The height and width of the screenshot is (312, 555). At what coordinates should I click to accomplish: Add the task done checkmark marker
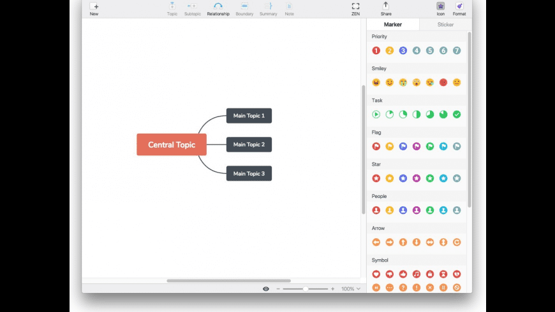457,115
